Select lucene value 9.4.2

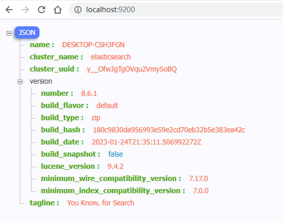(115, 166)
